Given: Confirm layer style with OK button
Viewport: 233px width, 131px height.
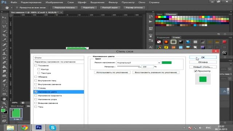Looking at the screenshot, I should coord(203,57).
